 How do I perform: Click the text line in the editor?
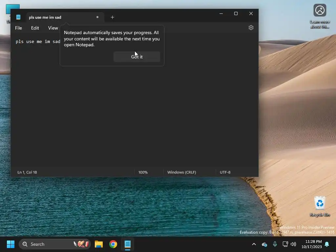(x=38, y=42)
